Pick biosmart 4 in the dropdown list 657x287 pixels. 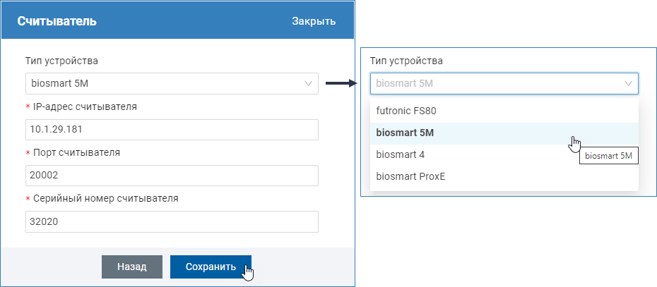400,154
